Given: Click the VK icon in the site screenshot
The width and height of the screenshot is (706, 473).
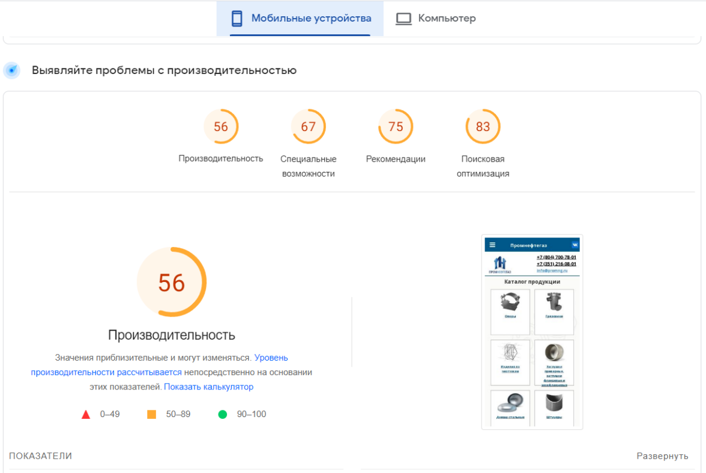Looking at the screenshot, I should [x=575, y=245].
